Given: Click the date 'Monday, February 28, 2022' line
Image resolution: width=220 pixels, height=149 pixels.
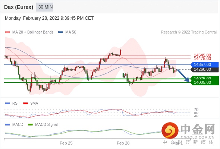Looking at the screenshot, I should (49, 18).
